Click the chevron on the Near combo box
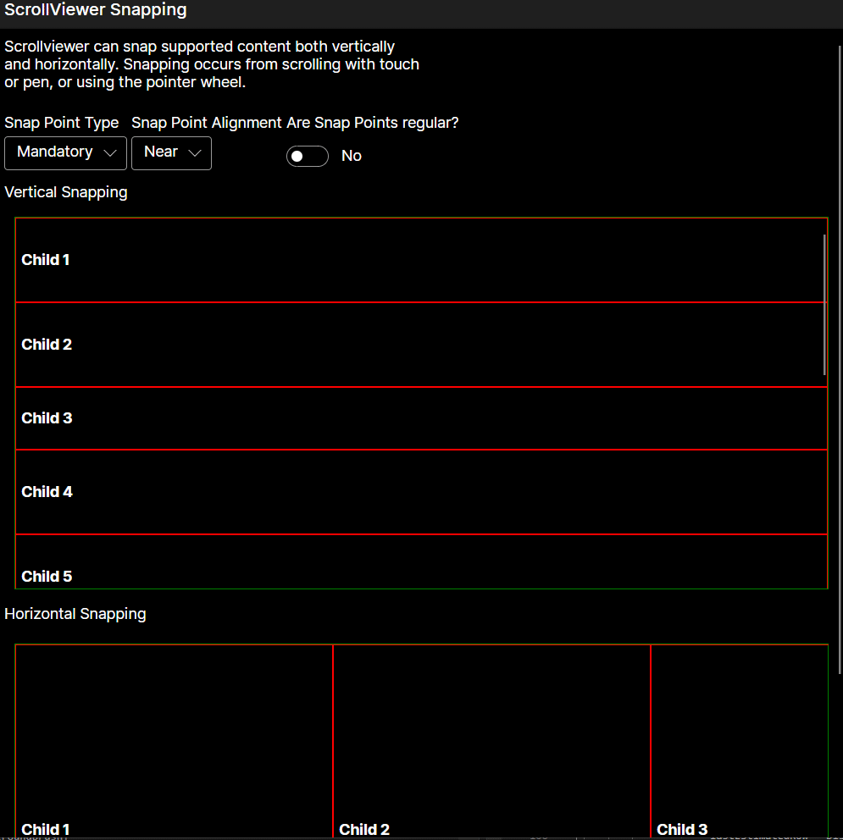This screenshot has height=840, width=843. [195, 153]
